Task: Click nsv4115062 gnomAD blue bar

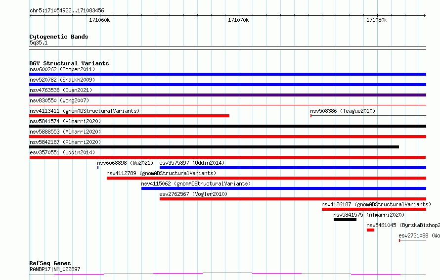Action: click(284, 188)
